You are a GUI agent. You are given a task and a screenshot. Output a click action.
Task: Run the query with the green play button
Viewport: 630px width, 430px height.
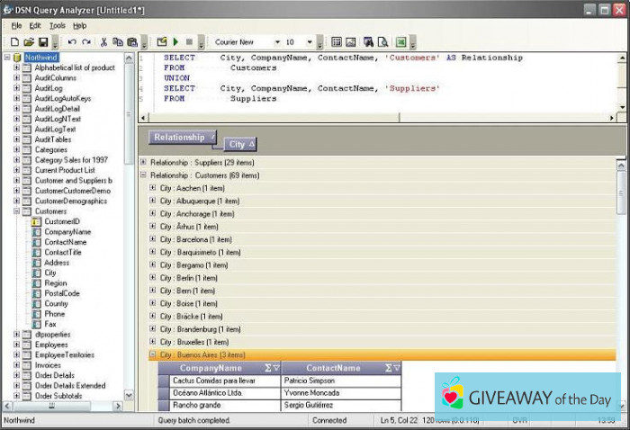point(175,42)
